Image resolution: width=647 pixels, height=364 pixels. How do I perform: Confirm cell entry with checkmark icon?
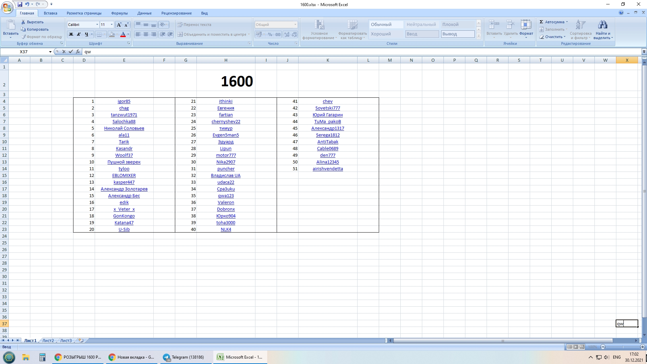(x=71, y=52)
